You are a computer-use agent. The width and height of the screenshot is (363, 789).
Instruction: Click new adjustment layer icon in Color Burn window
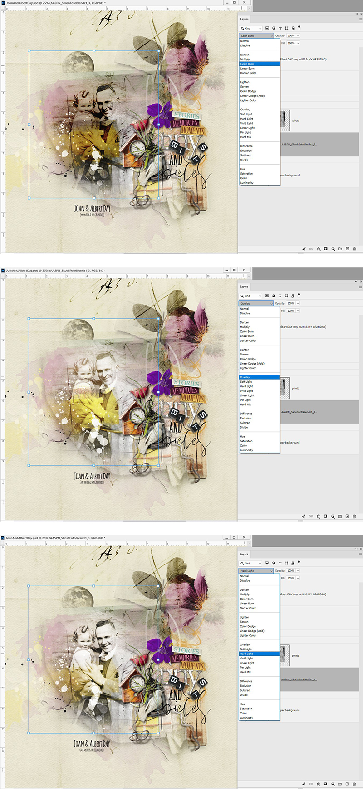(333, 249)
